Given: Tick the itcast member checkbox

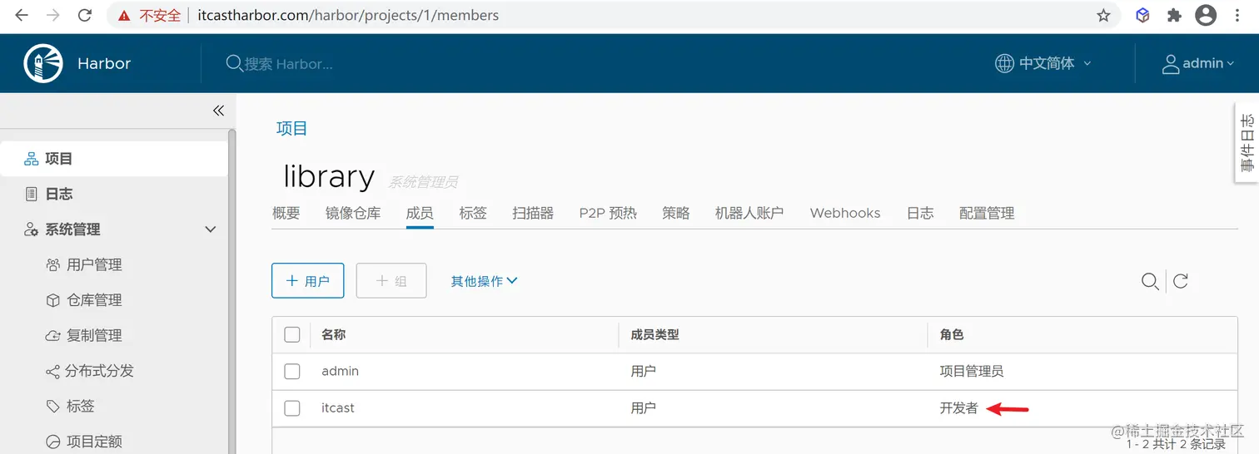Looking at the screenshot, I should [x=292, y=408].
